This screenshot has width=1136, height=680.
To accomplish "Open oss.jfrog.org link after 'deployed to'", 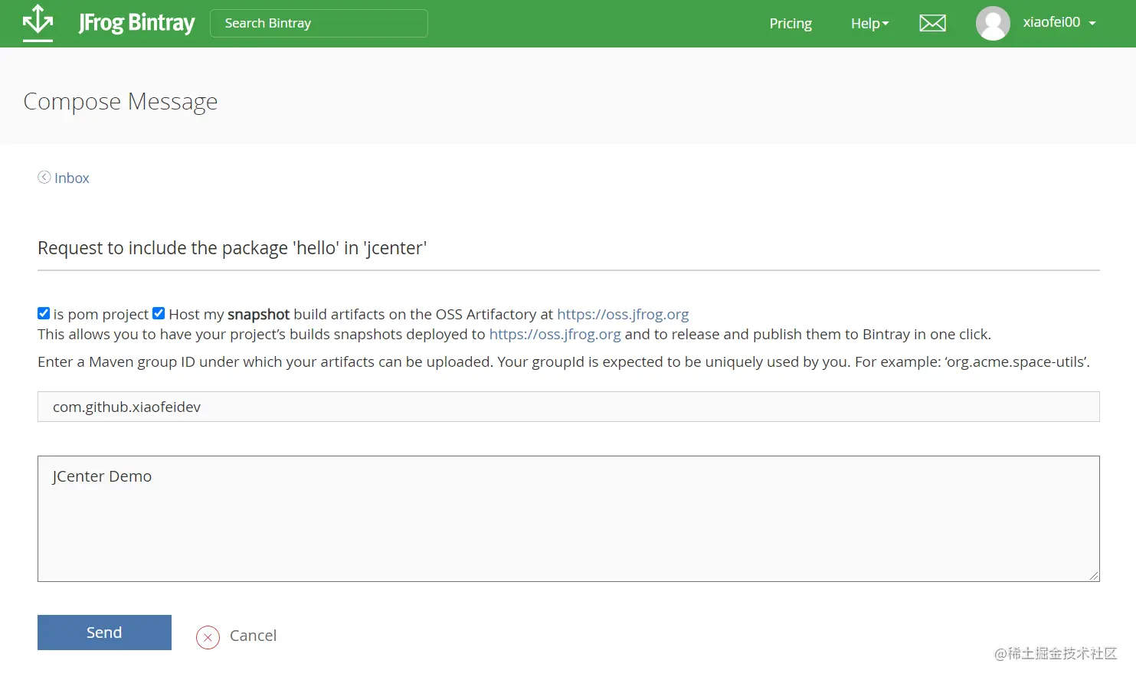I will [555, 334].
